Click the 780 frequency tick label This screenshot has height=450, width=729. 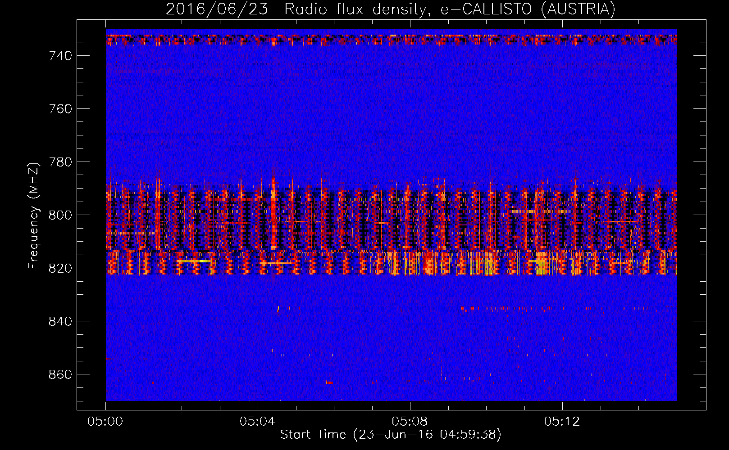pyautogui.click(x=61, y=162)
